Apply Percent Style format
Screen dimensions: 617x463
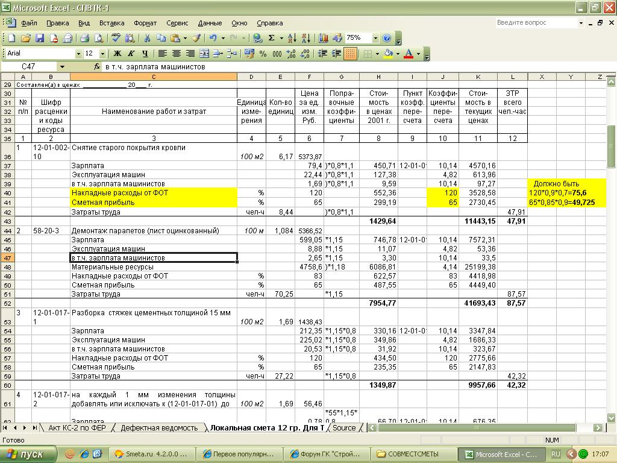tap(263, 54)
